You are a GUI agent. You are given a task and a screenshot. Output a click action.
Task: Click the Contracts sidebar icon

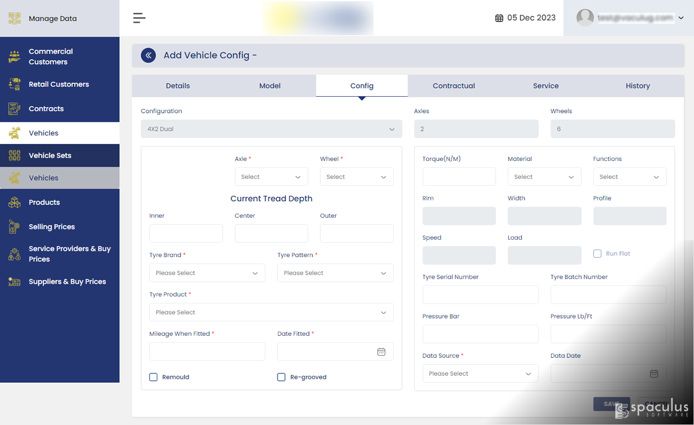tap(14, 109)
